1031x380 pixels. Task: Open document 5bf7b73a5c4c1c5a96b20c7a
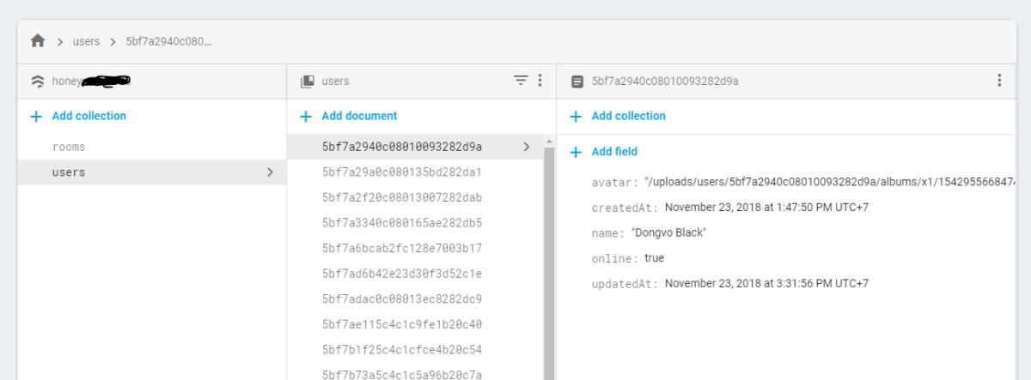(x=401, y=375)
